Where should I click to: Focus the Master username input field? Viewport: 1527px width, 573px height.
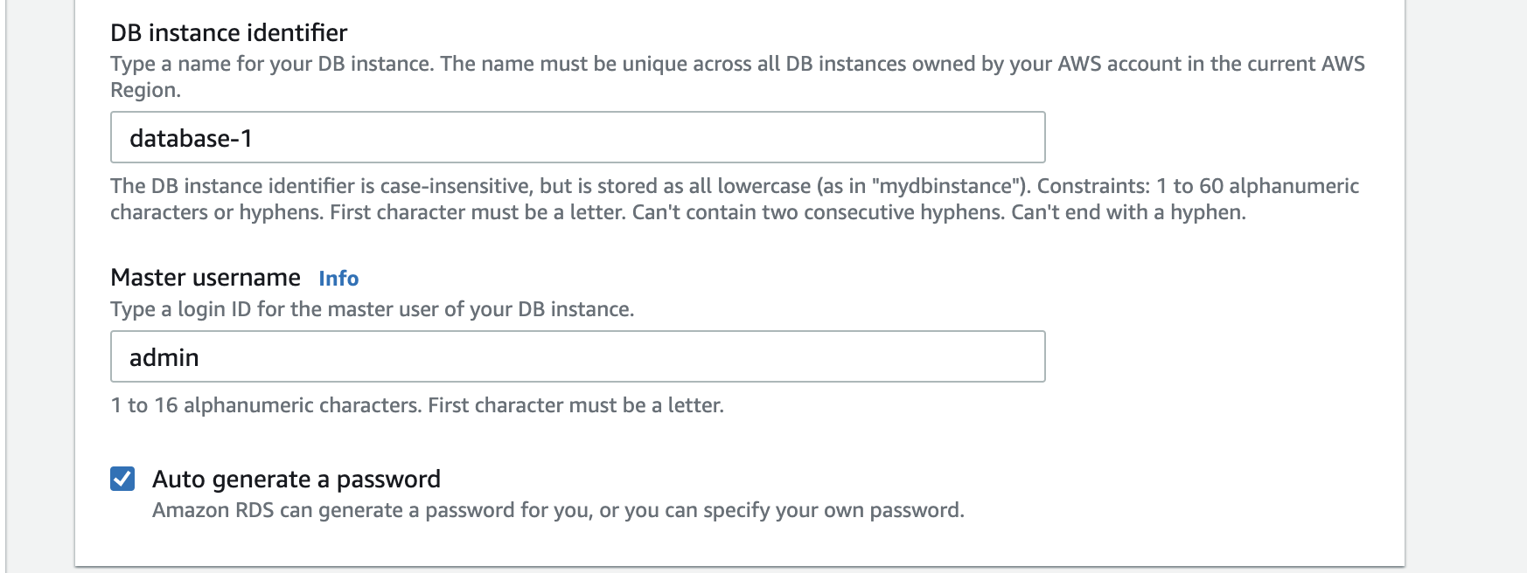[577, 356]
